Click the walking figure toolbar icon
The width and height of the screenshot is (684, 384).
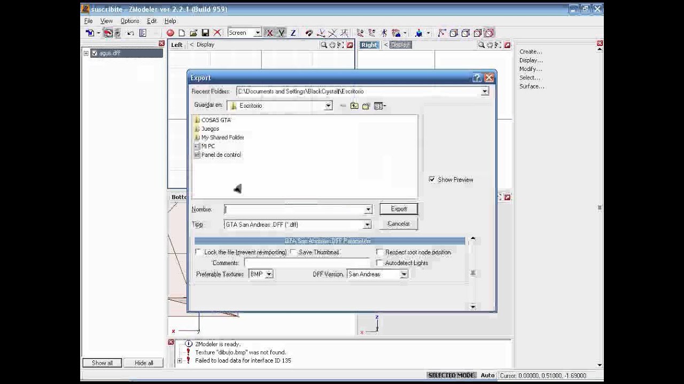(384, 33)
